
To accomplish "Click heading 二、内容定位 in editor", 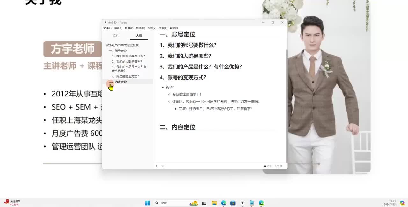I will (x=178, y=127).
